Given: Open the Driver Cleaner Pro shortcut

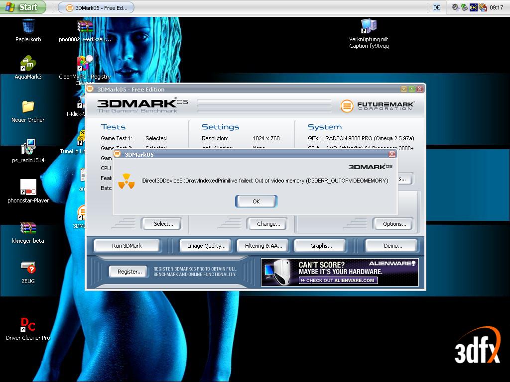Looking at the screenshot, I should [28, 324].
